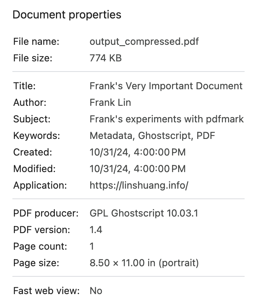
Task: Click the page count value 1
Action: [x=92, y=247]
